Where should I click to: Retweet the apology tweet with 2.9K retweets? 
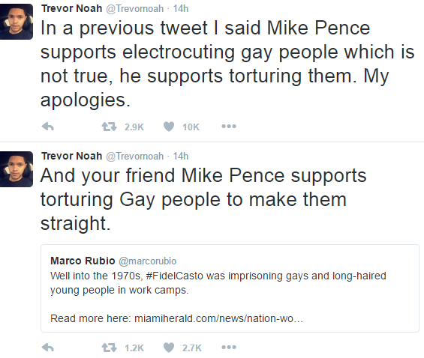[109, 127]
